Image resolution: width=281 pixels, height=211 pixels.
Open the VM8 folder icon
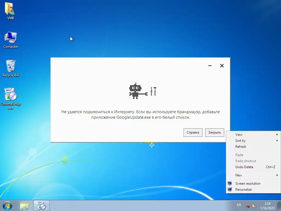coord(10,10)
